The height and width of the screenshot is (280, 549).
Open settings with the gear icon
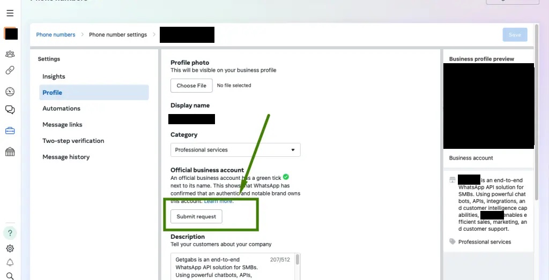tap(10, 248)
